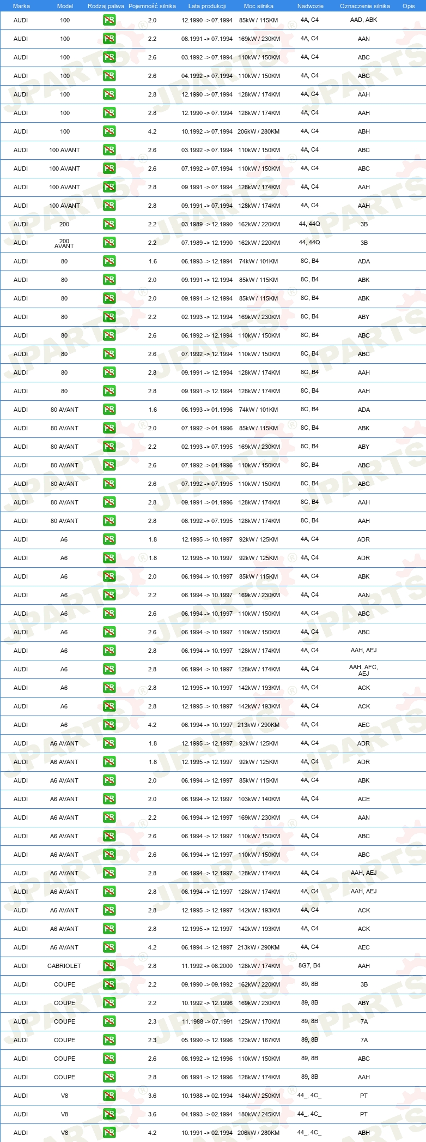
Task: Click fuel icon in COUPE 125kW / 170KM row
Action: click(x=109, y=1021)
